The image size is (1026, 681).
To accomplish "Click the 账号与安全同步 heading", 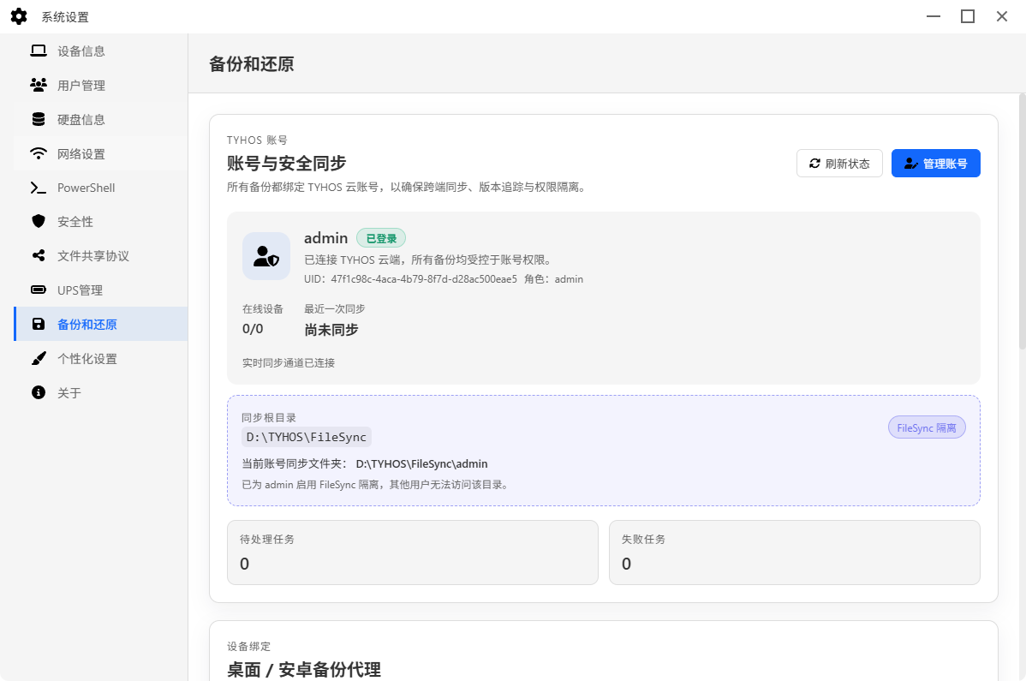I will click(287, 163).
